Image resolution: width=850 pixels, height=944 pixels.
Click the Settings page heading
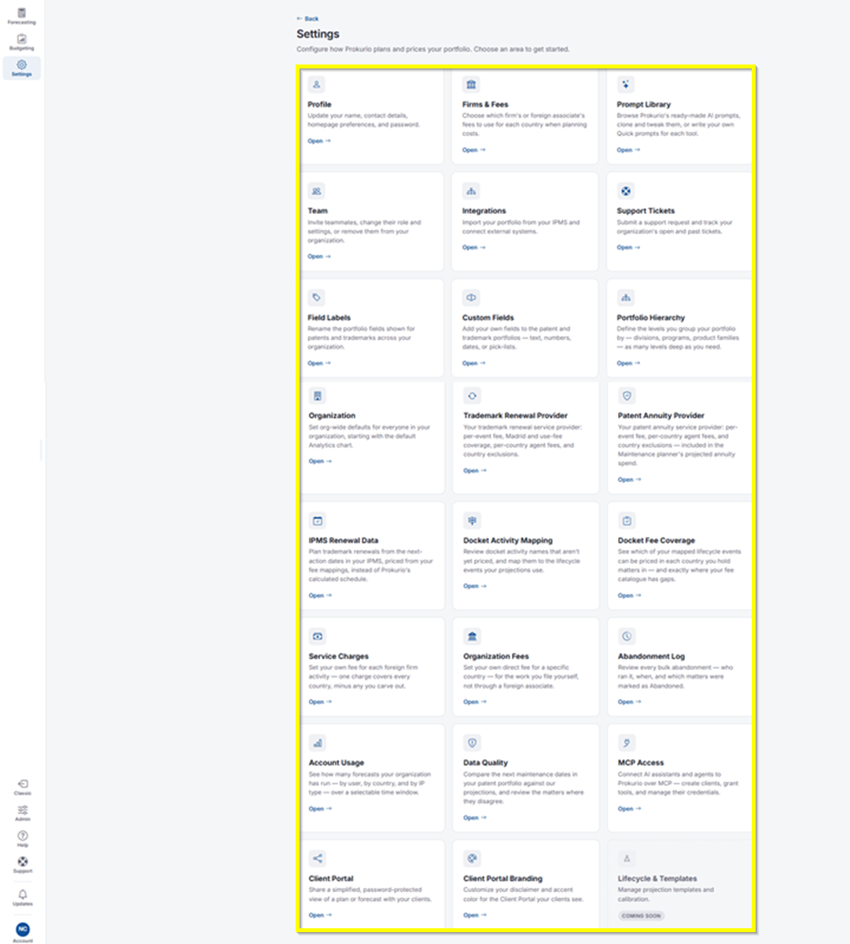(x=318, y=34)
